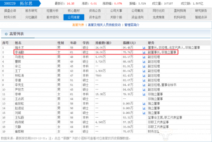Open salary history chart icon for 曹辉
The height and width of the screenshot is (142, 212).
pos(144,62)
